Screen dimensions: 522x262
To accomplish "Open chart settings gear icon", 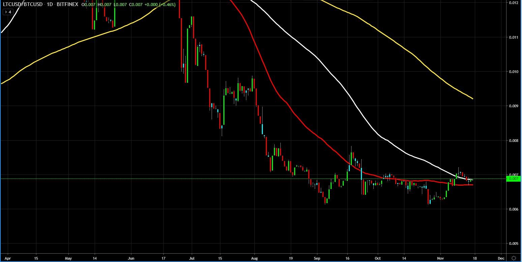I will pos(514,258).
